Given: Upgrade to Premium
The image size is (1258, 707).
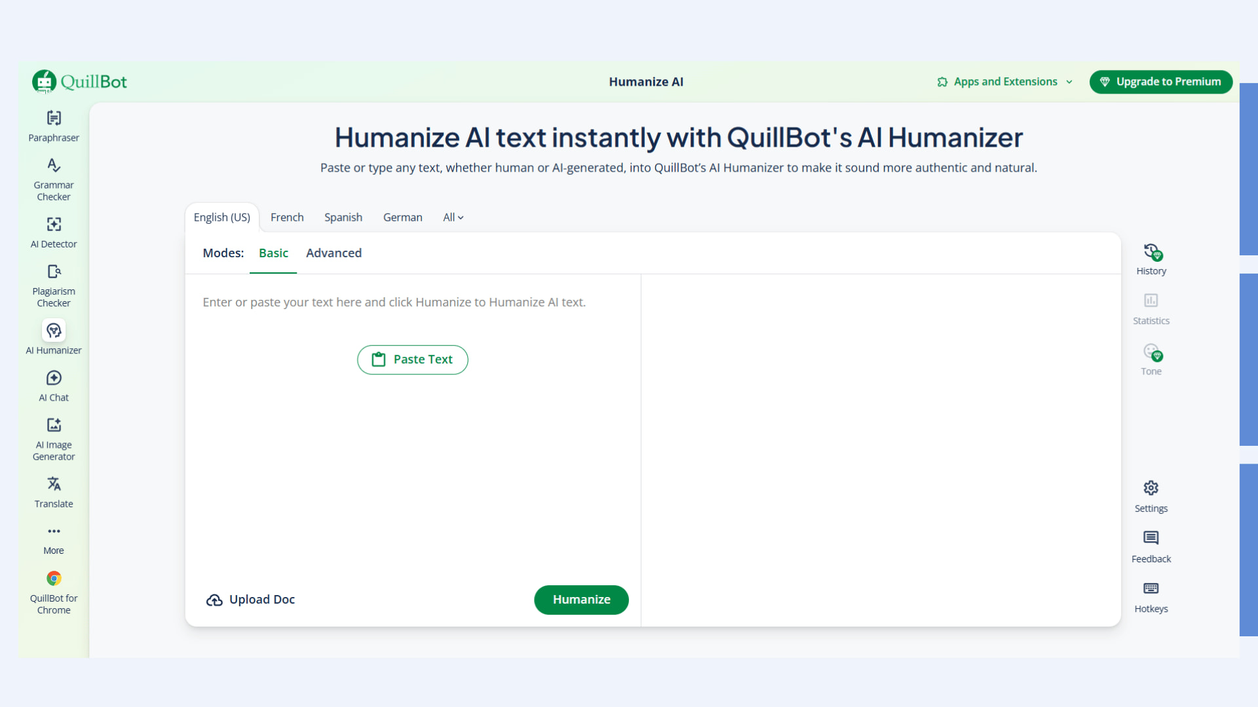Looking at the screenshot, I should click(1160, 81).
